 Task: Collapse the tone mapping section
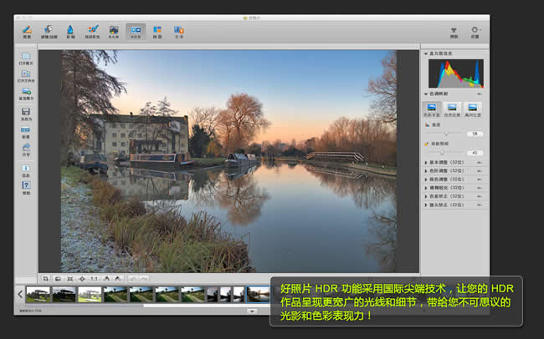tap(426, 94)
